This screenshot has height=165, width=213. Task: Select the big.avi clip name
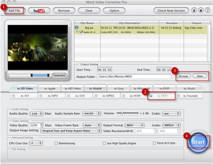pos(89,28)
